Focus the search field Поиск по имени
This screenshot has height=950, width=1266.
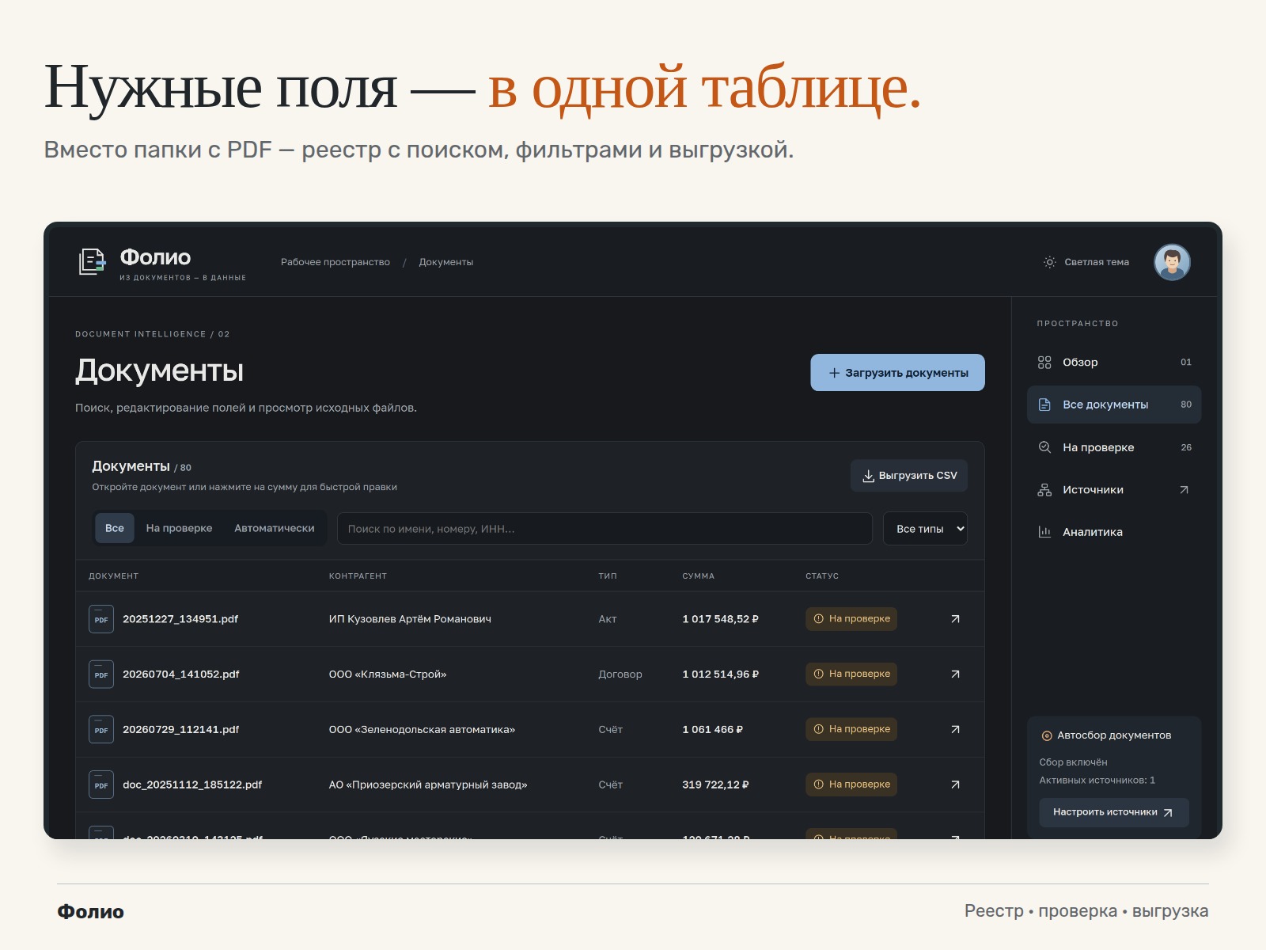[605, 529]
